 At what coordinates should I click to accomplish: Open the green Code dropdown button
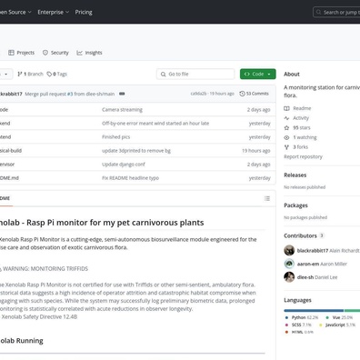tap(258, 74)
